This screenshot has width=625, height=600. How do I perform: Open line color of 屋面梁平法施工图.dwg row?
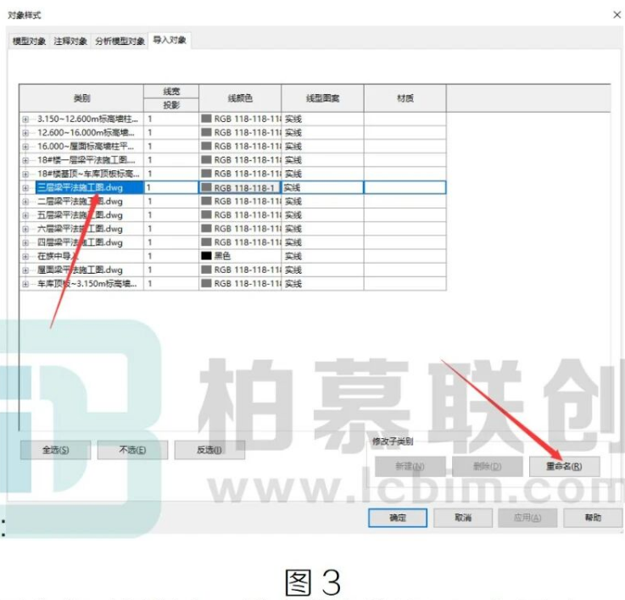(240, 270)
